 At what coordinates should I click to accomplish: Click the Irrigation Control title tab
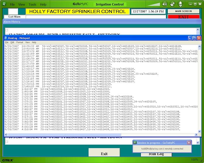point(110,4)
